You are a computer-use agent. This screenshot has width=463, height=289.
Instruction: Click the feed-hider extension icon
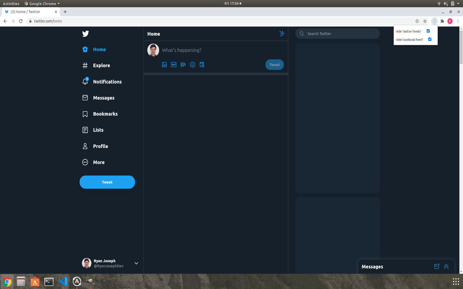(434, 21)
